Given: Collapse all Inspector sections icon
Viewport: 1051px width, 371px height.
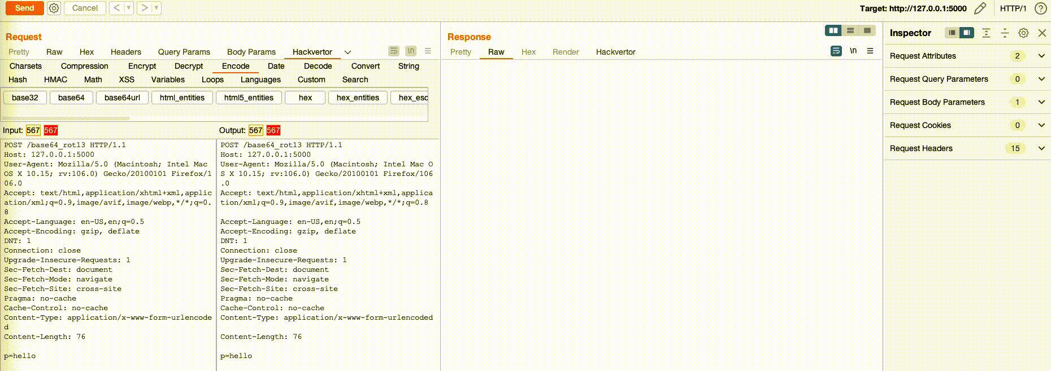Looking at the screenshot, I should pyautogui.click(x=1005, y=33).
